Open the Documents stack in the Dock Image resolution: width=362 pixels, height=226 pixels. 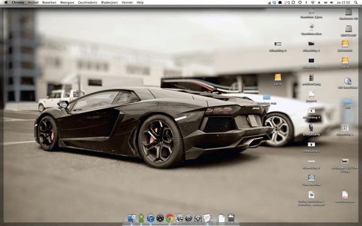point(222,218)
